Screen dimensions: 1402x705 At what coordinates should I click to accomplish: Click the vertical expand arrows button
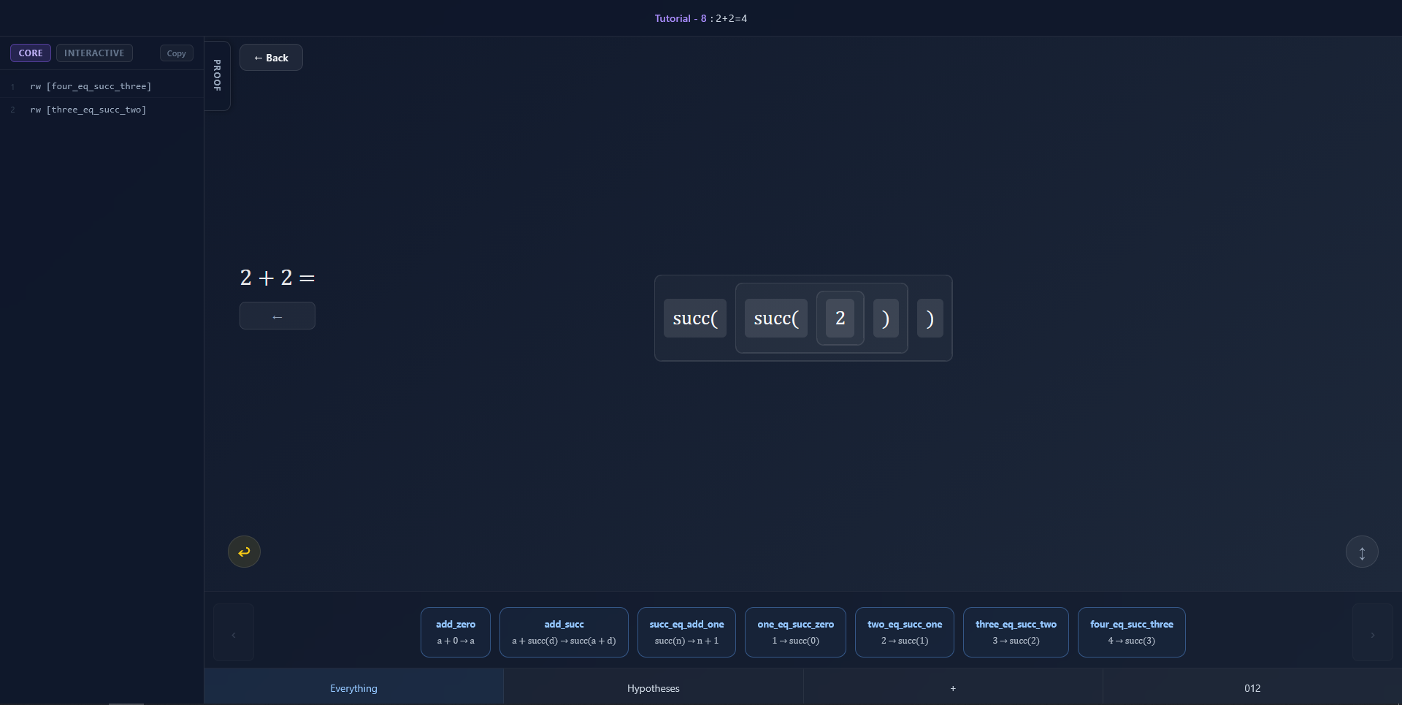click(x=1362, y=552)
